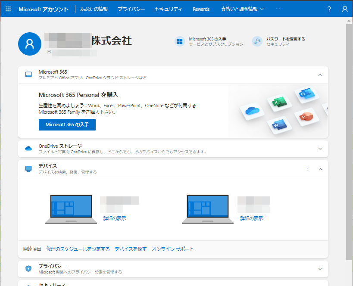Click the Windows logo icon for Microsoft 365
This screenshot has height=286, width=353.
(180, 41)
